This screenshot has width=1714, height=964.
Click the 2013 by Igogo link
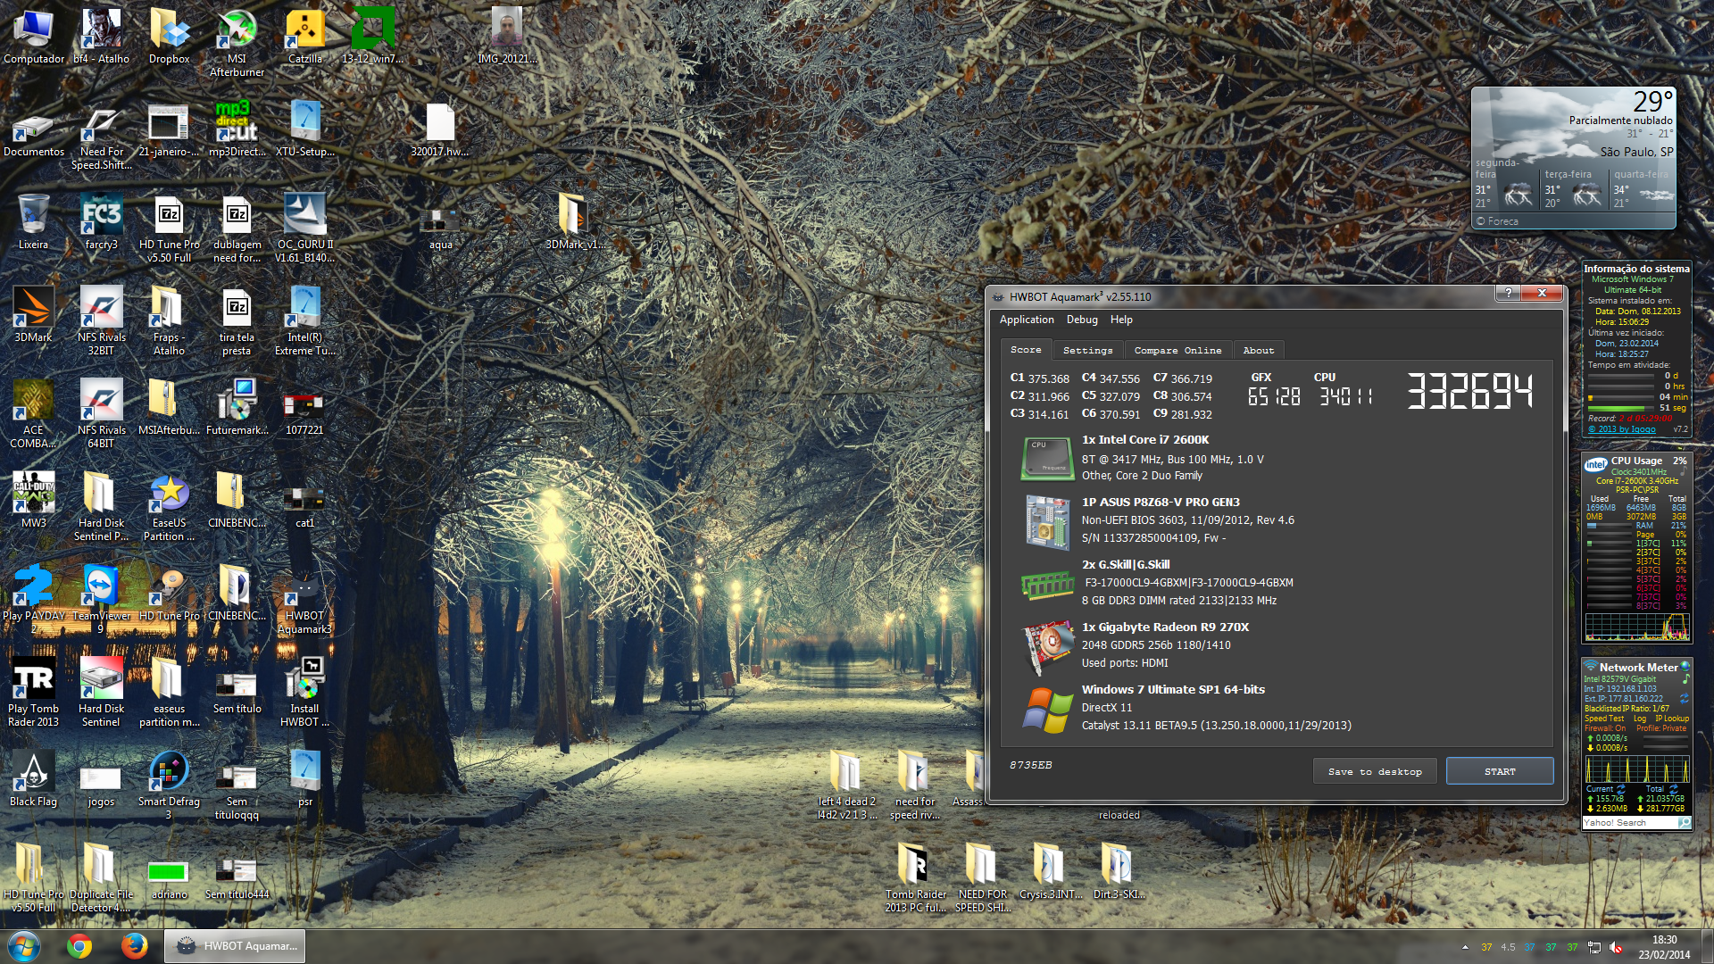pyautogui.click(x=1622, y=429)
